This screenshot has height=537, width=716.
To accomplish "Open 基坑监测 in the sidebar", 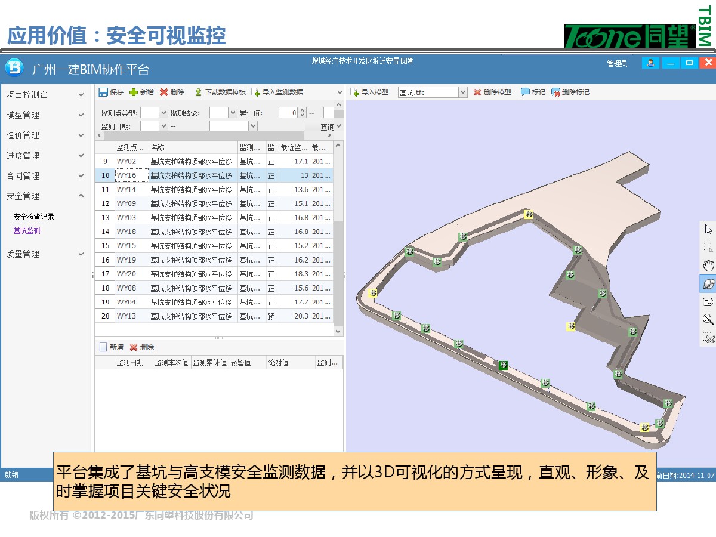I will pyautogui.click(x=27, y=231).
